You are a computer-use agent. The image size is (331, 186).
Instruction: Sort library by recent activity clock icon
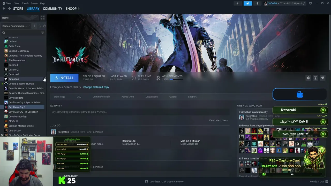(40, 26)
